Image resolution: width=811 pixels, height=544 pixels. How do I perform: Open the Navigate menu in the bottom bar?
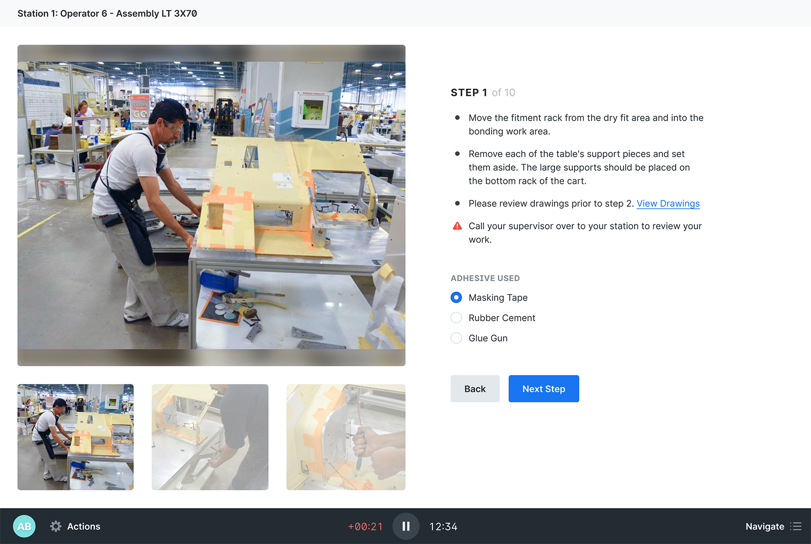tap(765, 526)
